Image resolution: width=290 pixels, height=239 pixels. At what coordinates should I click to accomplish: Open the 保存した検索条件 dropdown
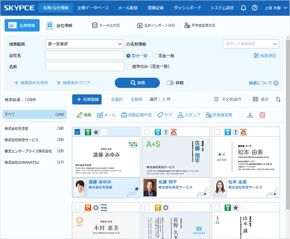click(x=251, y=44)
